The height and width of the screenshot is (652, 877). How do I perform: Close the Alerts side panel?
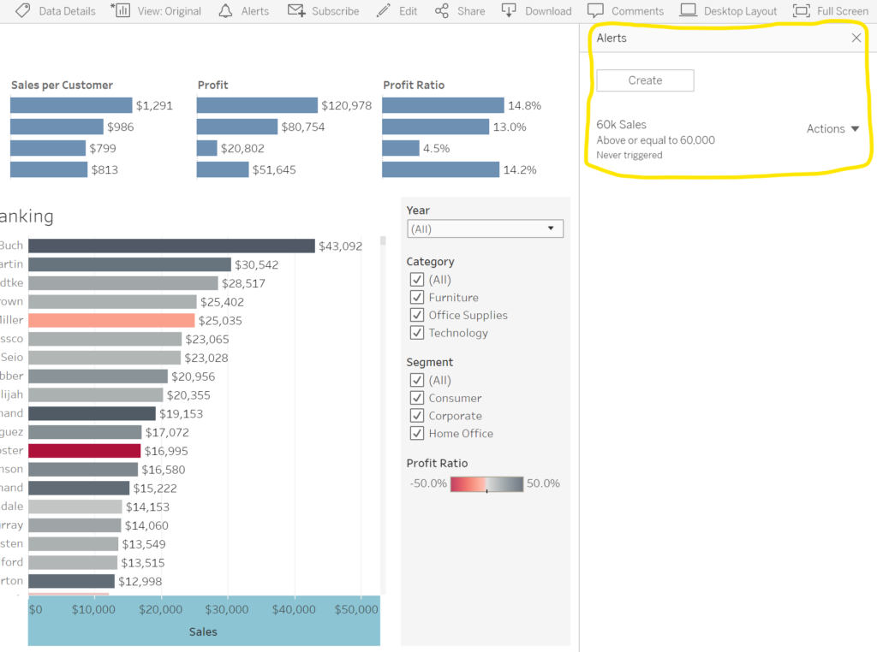[856, 39]
